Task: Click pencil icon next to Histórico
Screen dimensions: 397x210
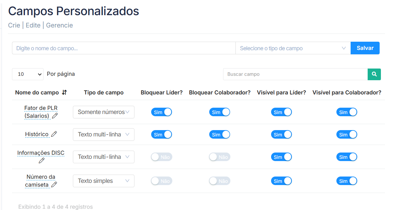Action: [x=54, y=134]
